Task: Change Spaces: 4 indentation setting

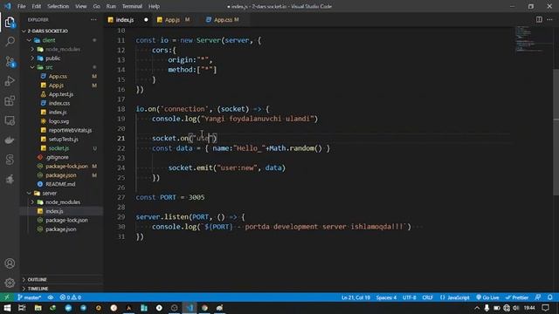Action: coord(386,297)
